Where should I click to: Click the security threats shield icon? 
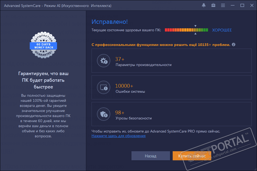(x=104, y=114)
